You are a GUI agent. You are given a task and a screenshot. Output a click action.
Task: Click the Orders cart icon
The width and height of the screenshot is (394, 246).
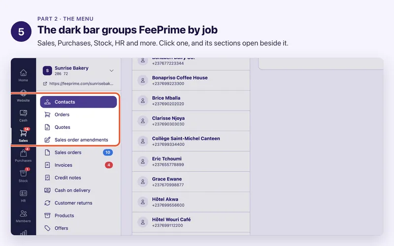47,115
